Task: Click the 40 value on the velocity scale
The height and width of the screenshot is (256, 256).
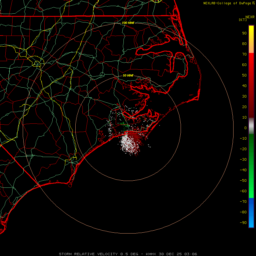Action: (244, 86)
